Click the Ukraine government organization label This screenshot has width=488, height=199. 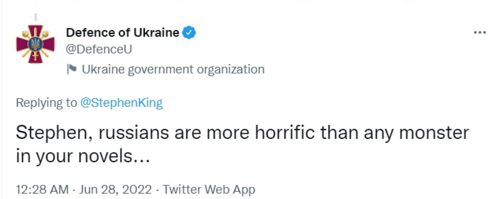coord(173,69)
